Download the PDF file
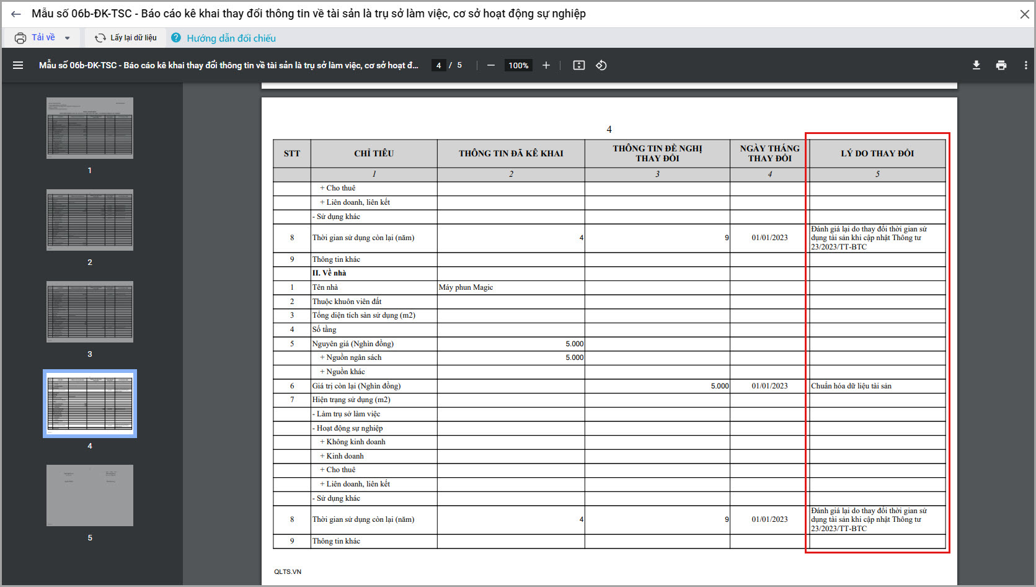 [976, 65]
